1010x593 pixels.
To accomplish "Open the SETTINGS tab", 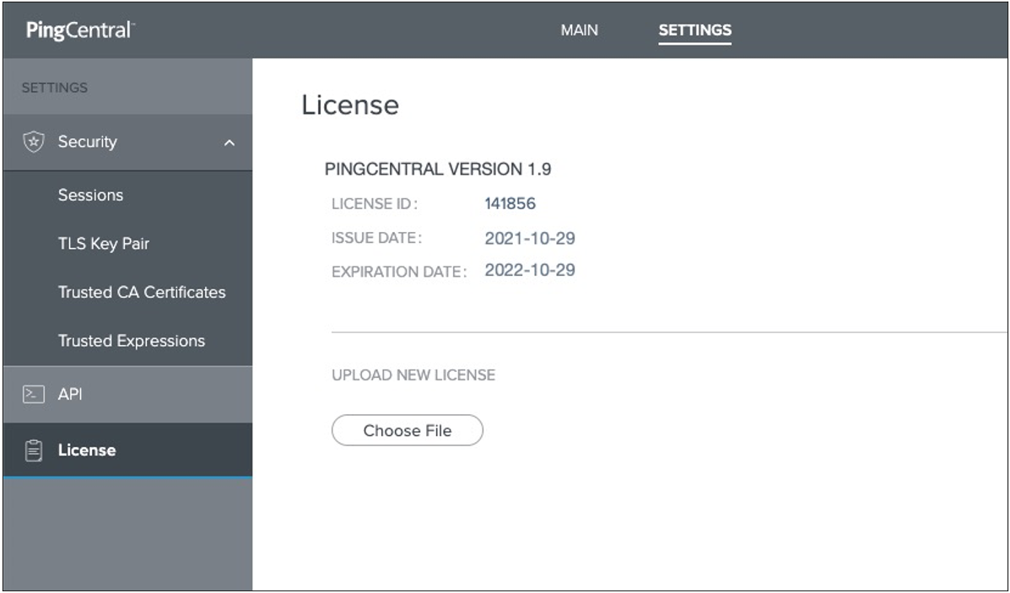I will [694, 30].
